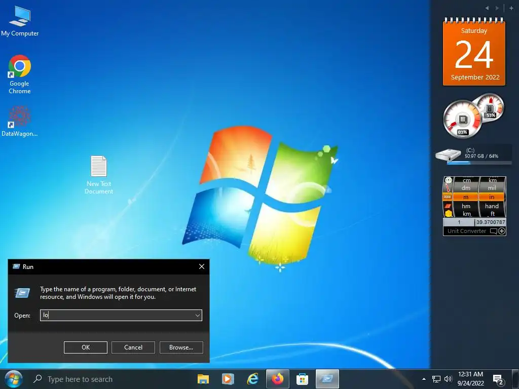Open Firefox from the taskbar
Image resolution: width=519 pixels, height=389 pixels.
278,379
